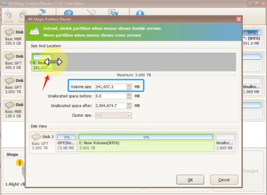
Task: Select the E: New partition block in resize bar
Action: [42, 62]
